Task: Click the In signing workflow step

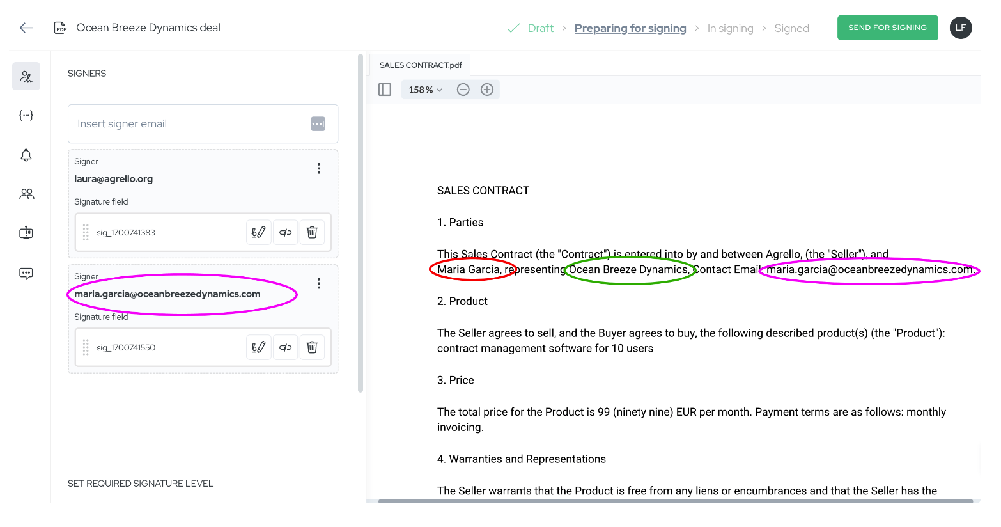Action: click(x=731, y=28)
